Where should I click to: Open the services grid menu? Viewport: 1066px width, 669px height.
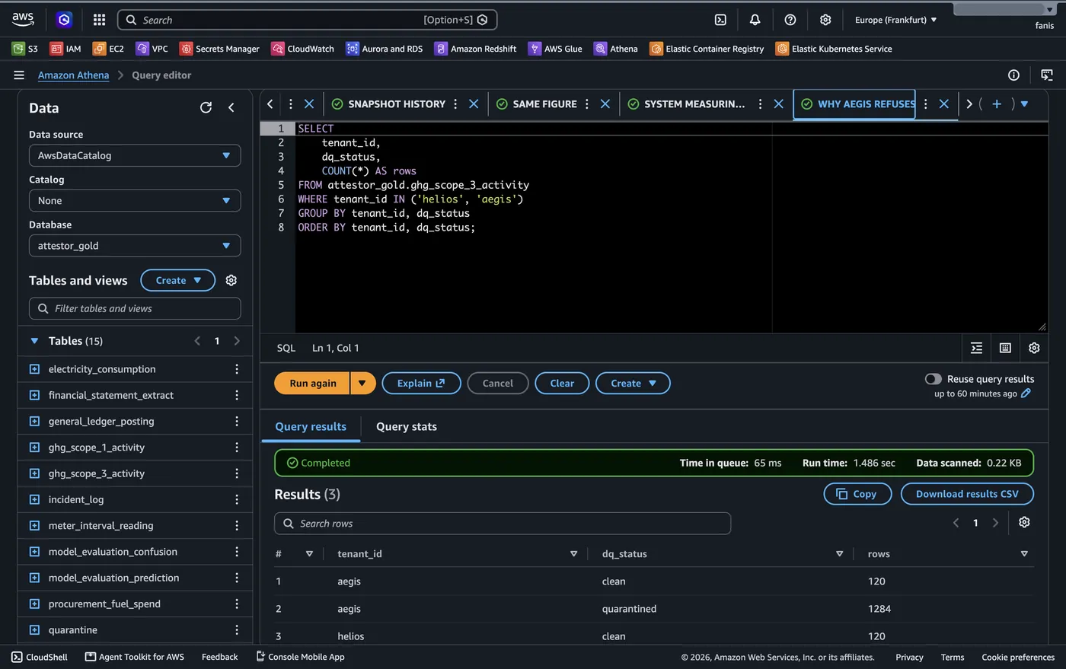click(x=99, y=20)
